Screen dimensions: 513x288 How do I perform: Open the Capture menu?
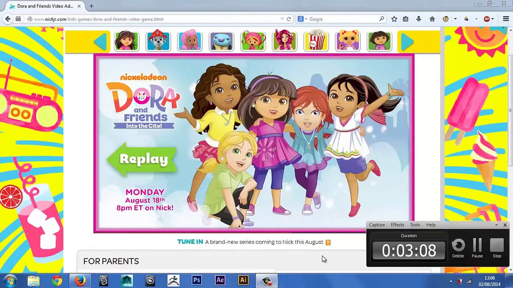pyautogui.click(x=377, y=225)
